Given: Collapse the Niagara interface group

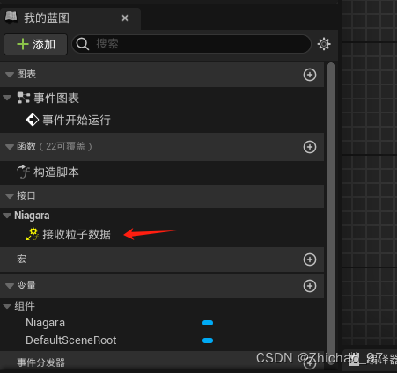Looking at the screenshot, I should pyautogui.click(x=7, y=216).
